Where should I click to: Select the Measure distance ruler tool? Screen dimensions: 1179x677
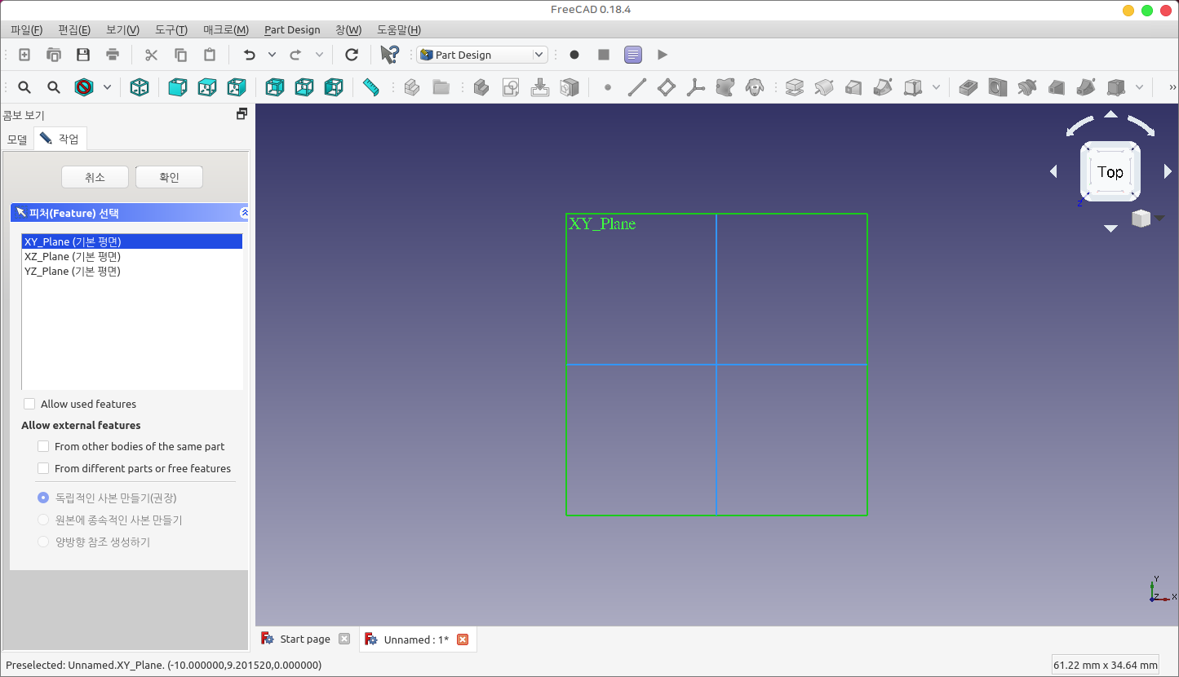(371, 87)
